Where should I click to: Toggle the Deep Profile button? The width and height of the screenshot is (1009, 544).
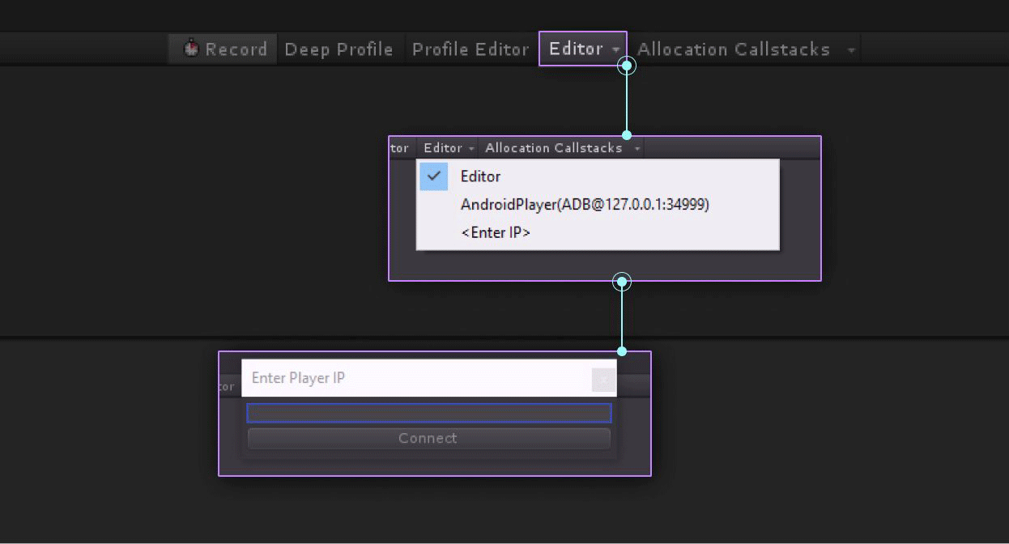point(338,49)
